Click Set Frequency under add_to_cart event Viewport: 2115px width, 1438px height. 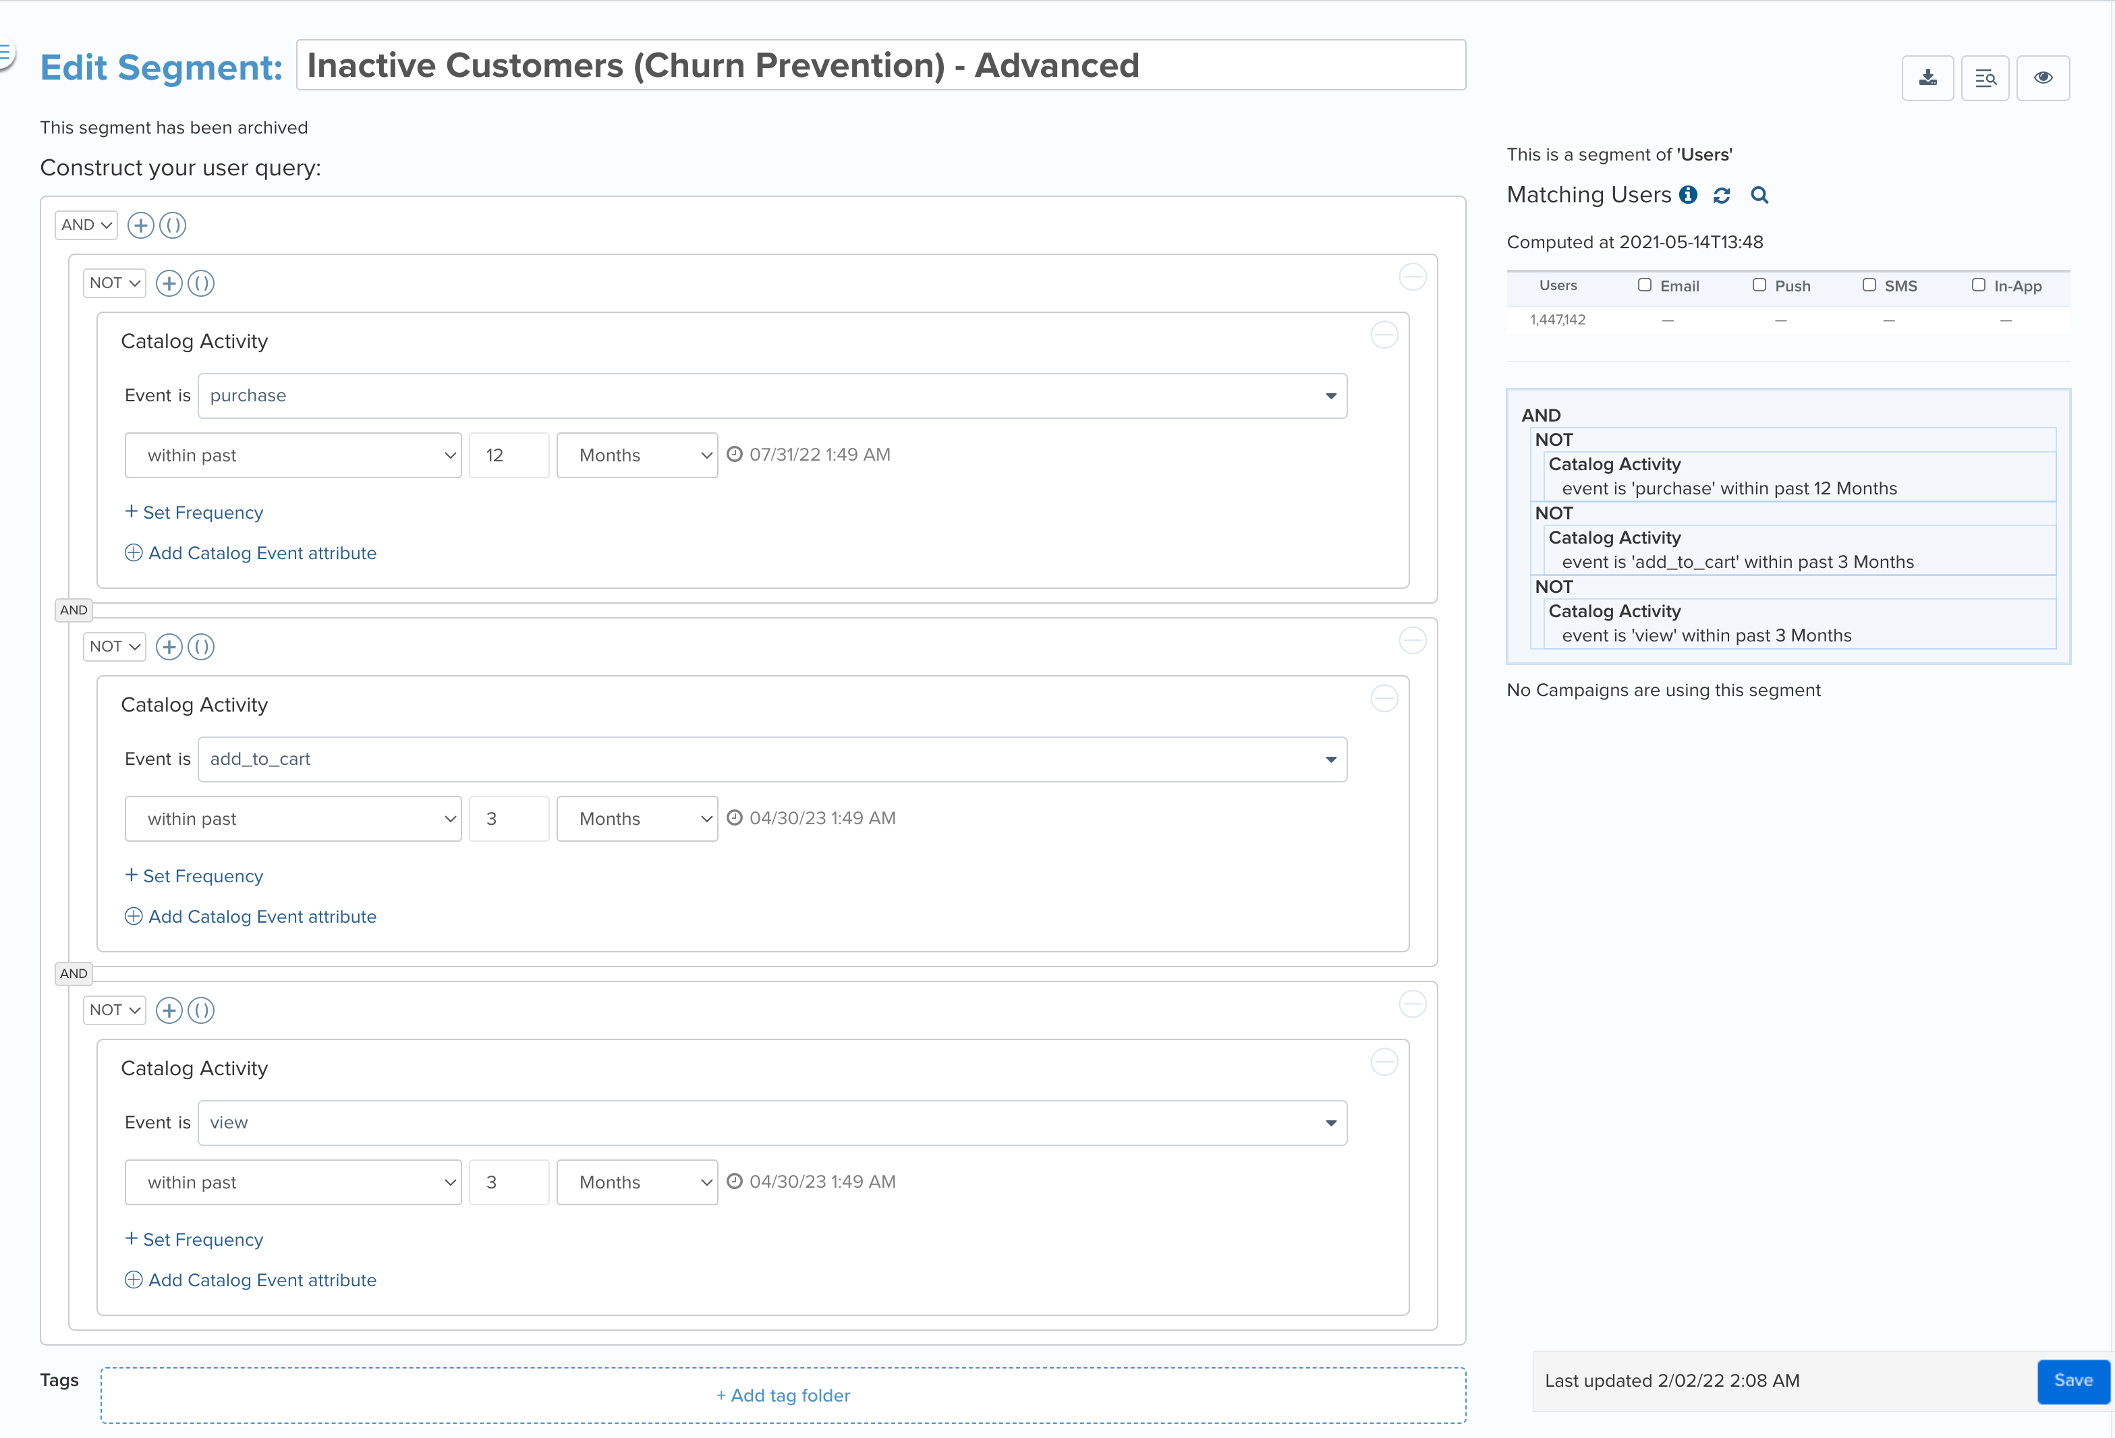point(194,876)
